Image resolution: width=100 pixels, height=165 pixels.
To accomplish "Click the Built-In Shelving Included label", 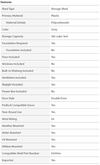I will (x=17, y=71).
